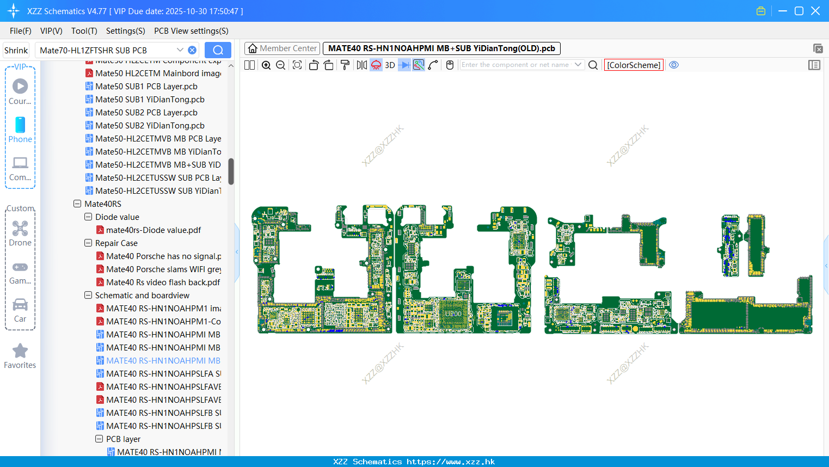Screen dimensions: 829x467
Task: Open the 3D view
Action: coord(390,65)
